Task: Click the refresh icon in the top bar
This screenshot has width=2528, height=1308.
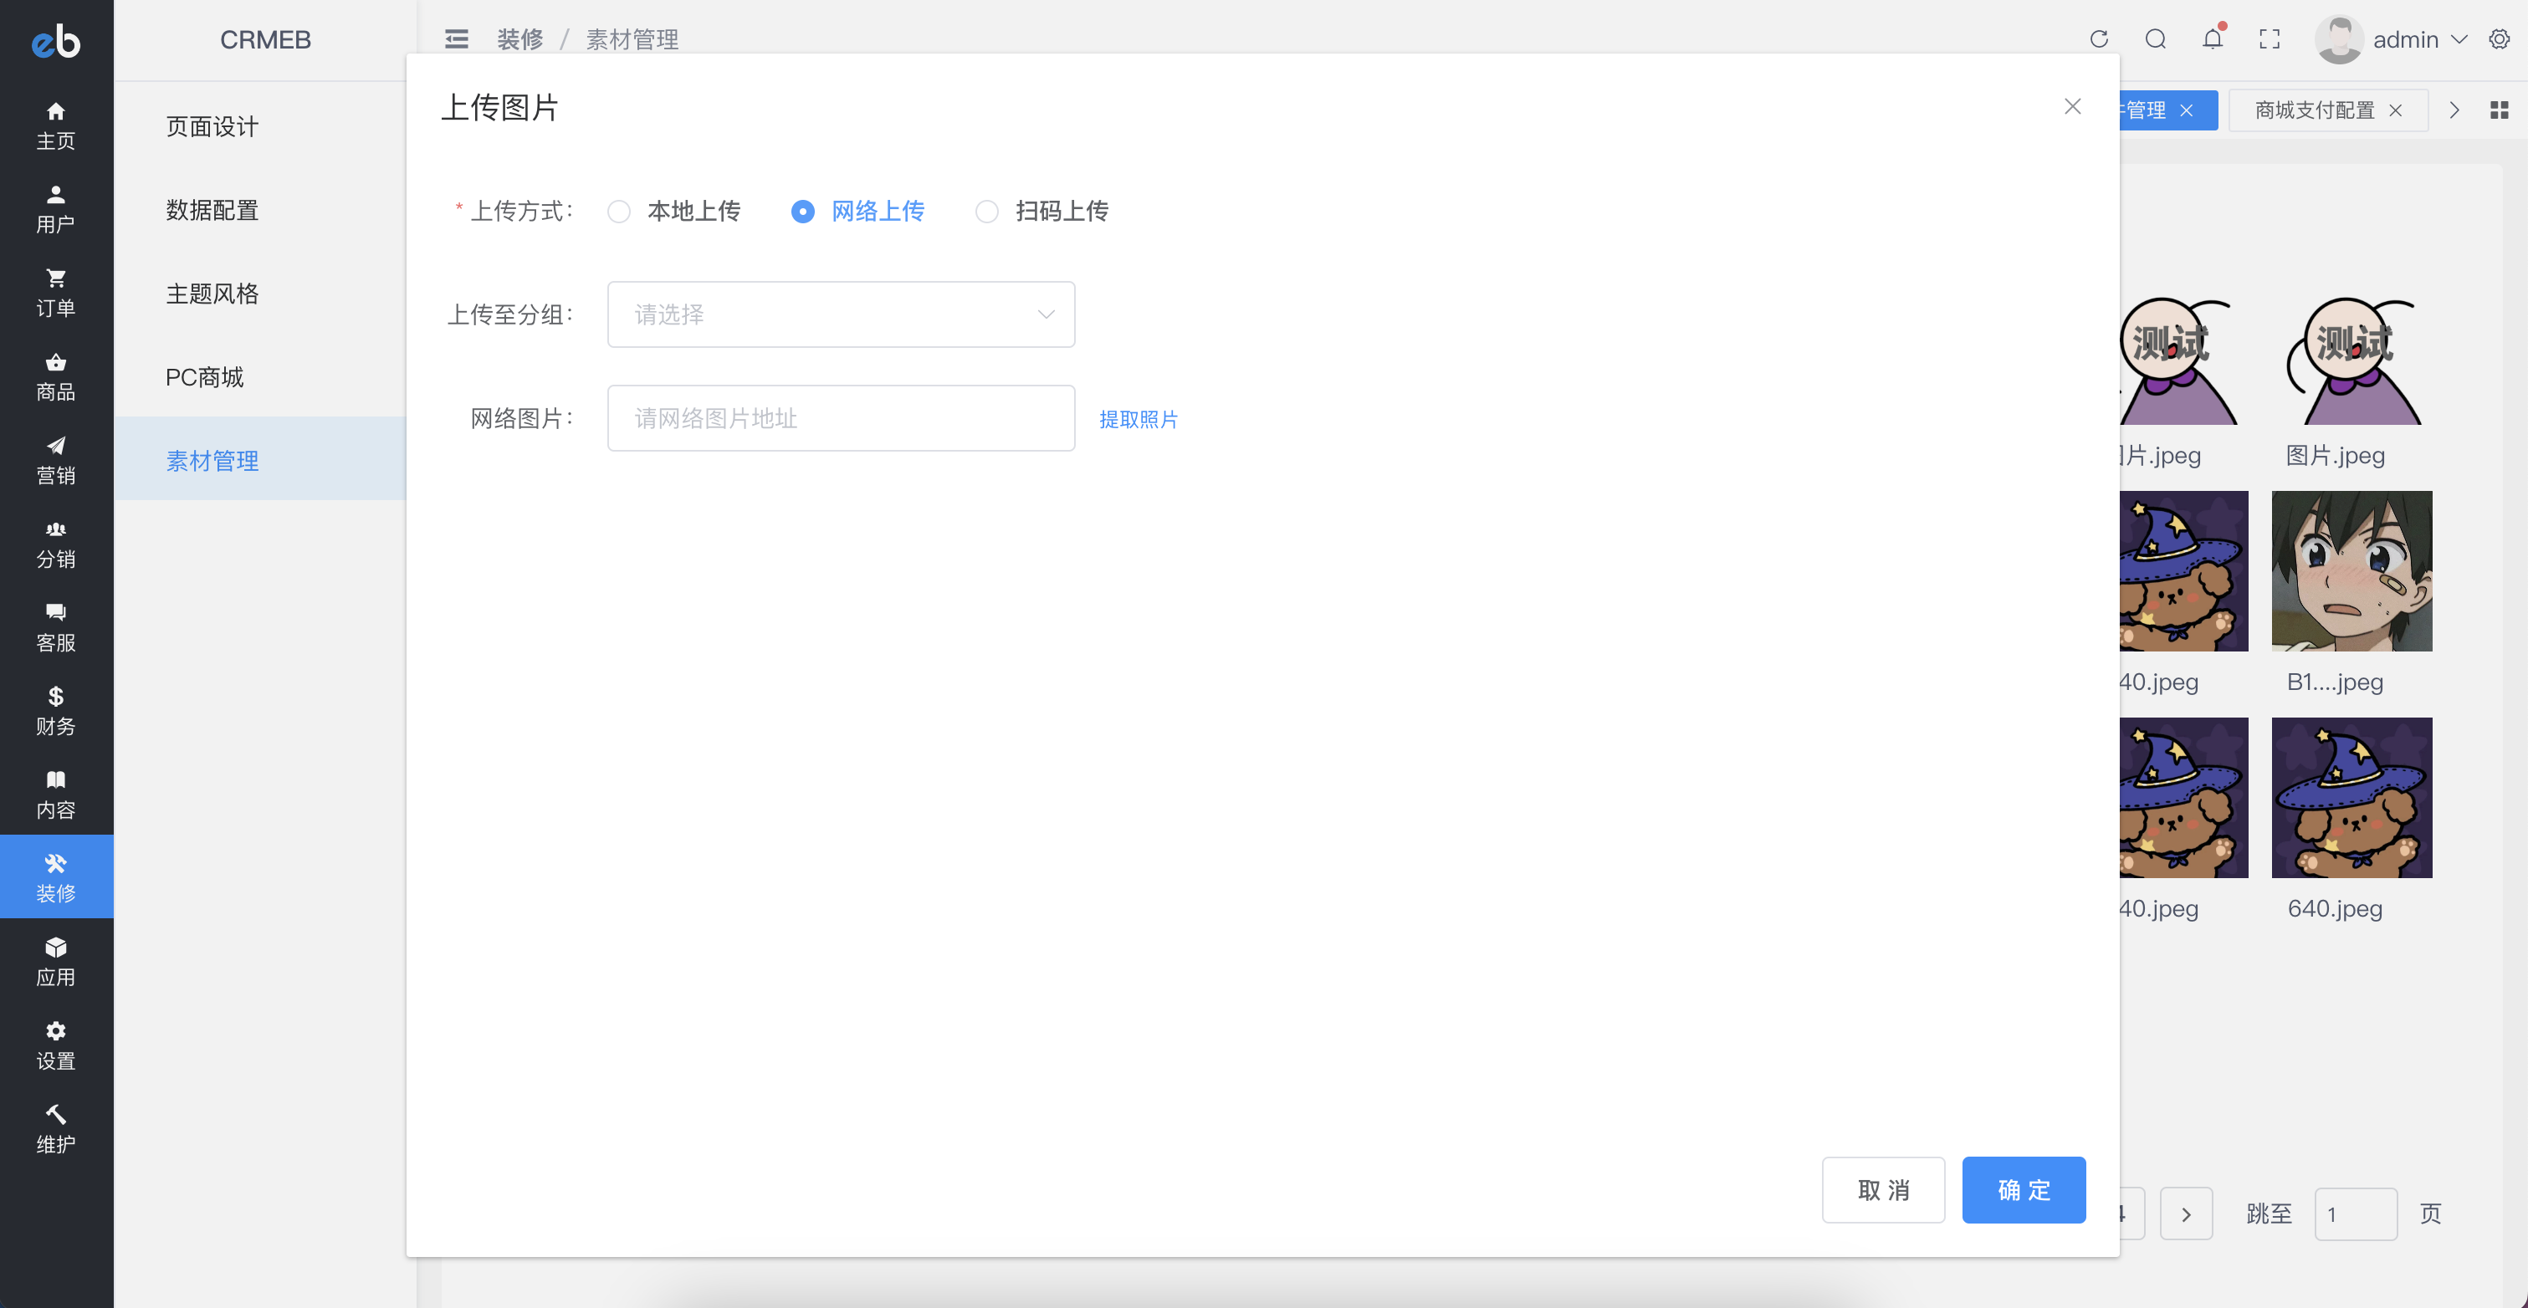Action: point(2098,39)
